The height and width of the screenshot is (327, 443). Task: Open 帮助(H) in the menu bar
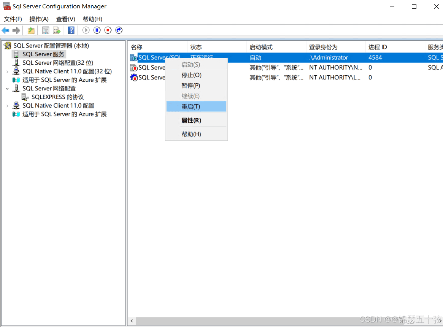(92, 19)
